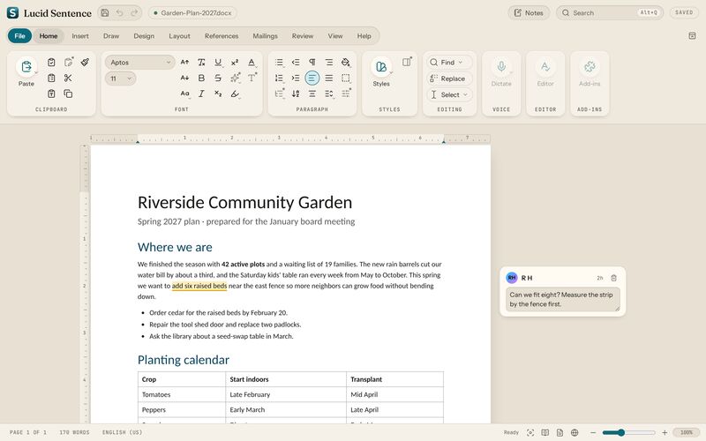Clear formatting with the Tx icon

(201, 62)
